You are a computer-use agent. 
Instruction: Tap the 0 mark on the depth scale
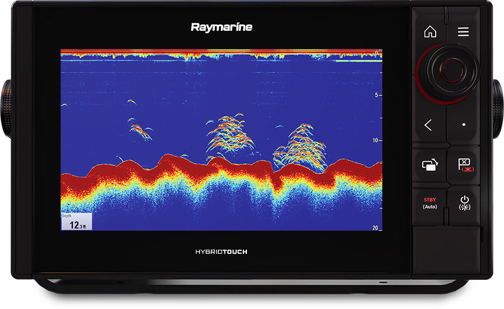376,53
